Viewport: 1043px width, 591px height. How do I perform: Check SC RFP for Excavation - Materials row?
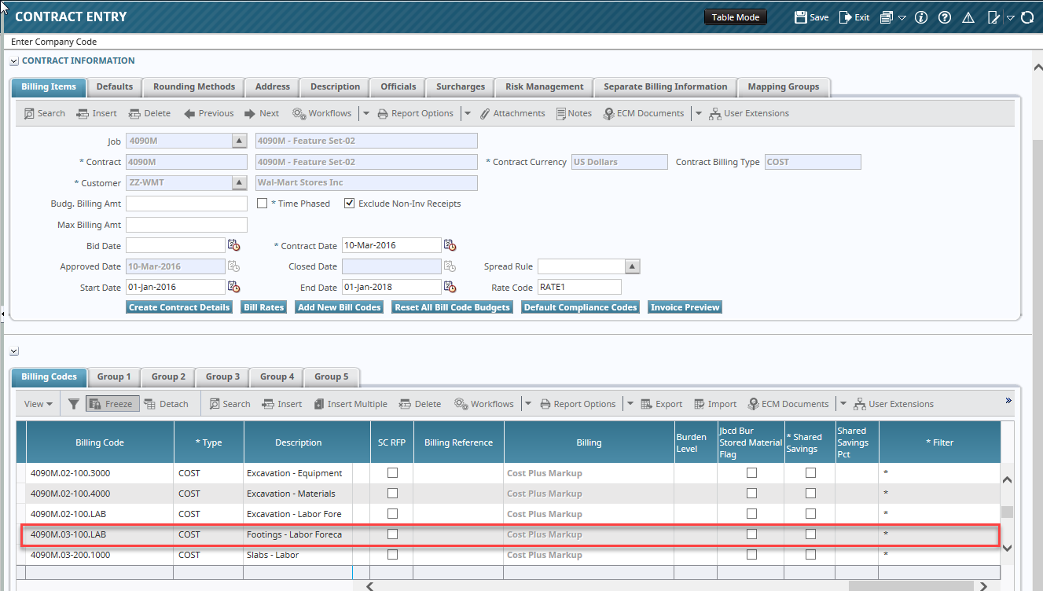pyautogui.click(x=392, y=493)
